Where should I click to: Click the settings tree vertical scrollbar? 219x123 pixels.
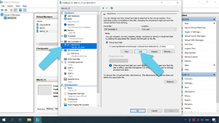pyautogui.click(x=98, y=53)
